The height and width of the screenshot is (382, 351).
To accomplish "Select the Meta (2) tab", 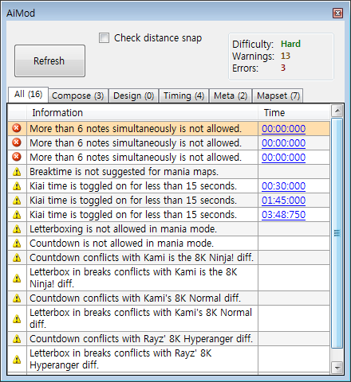I will pyautogui.click(x=231, y=95).
